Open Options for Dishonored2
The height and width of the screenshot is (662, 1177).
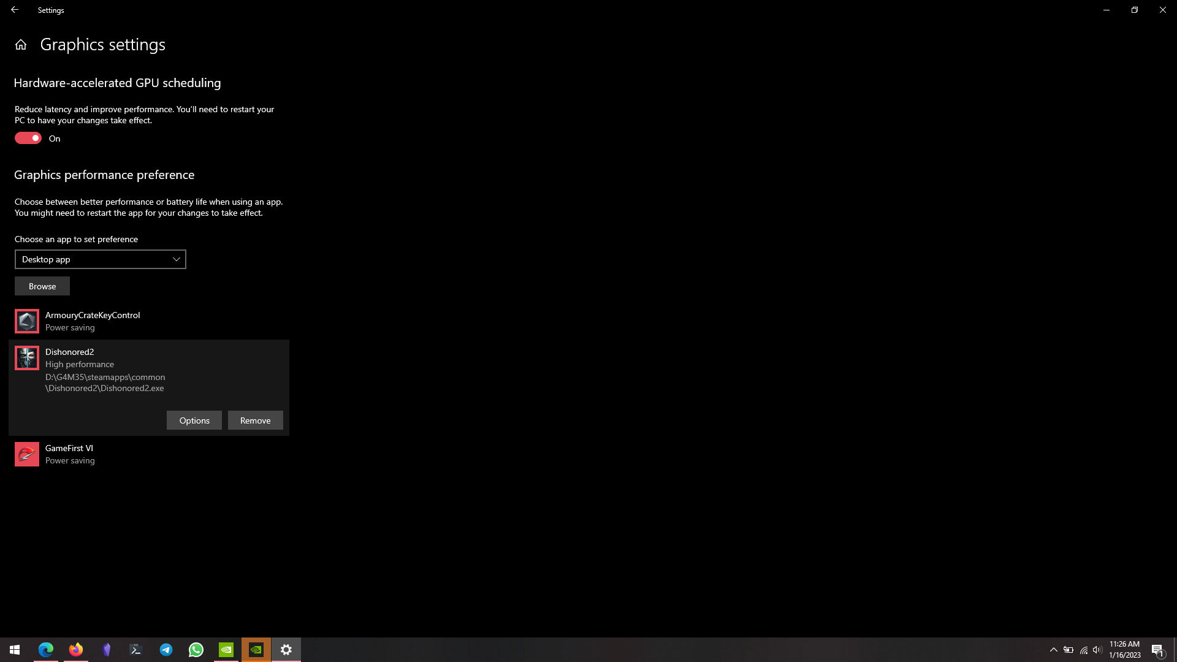194,420
